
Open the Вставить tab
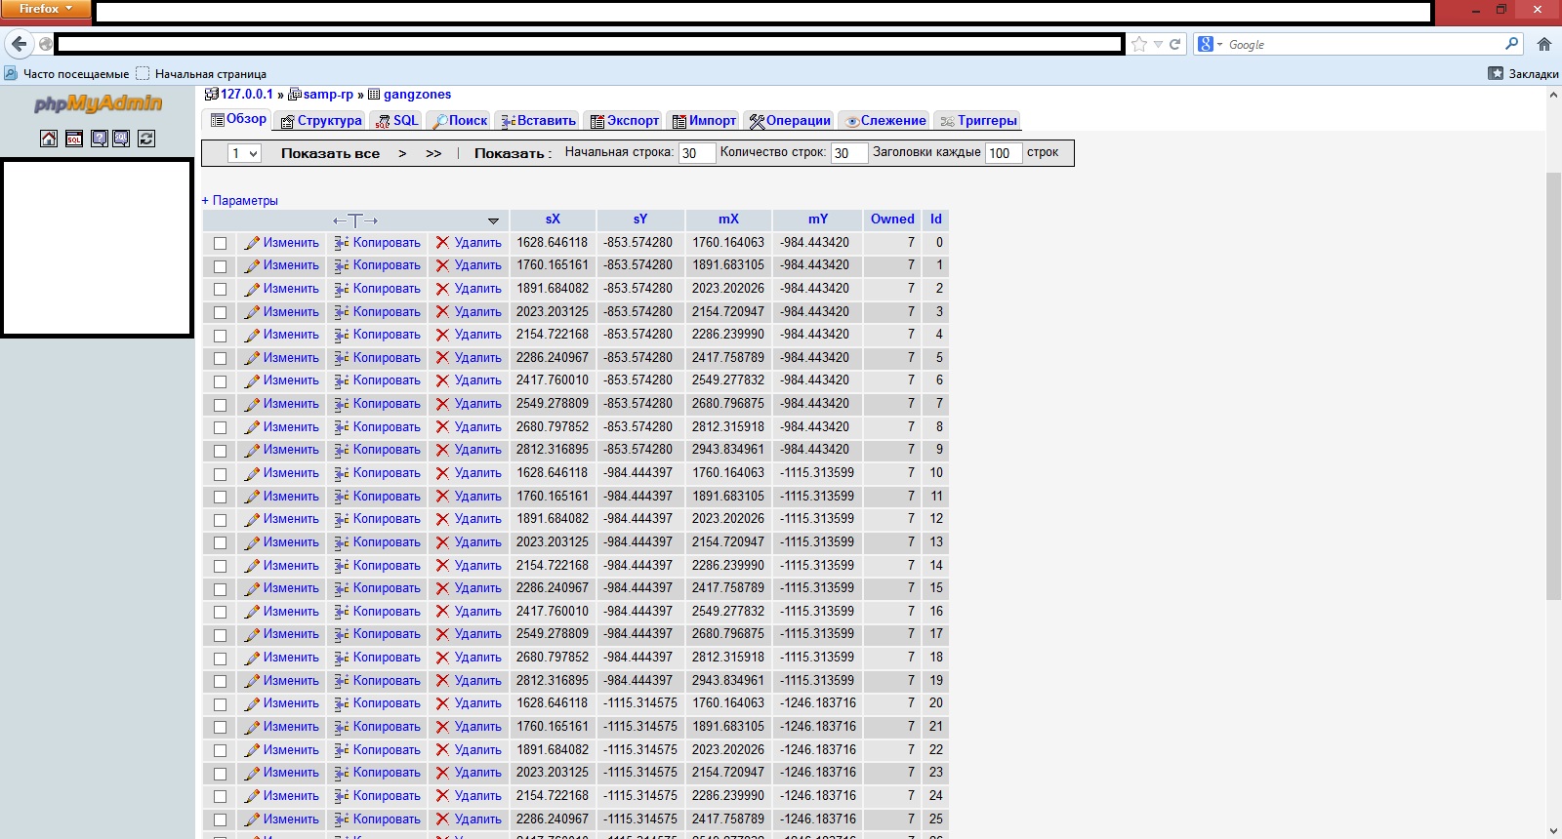[x=539, y=121]
